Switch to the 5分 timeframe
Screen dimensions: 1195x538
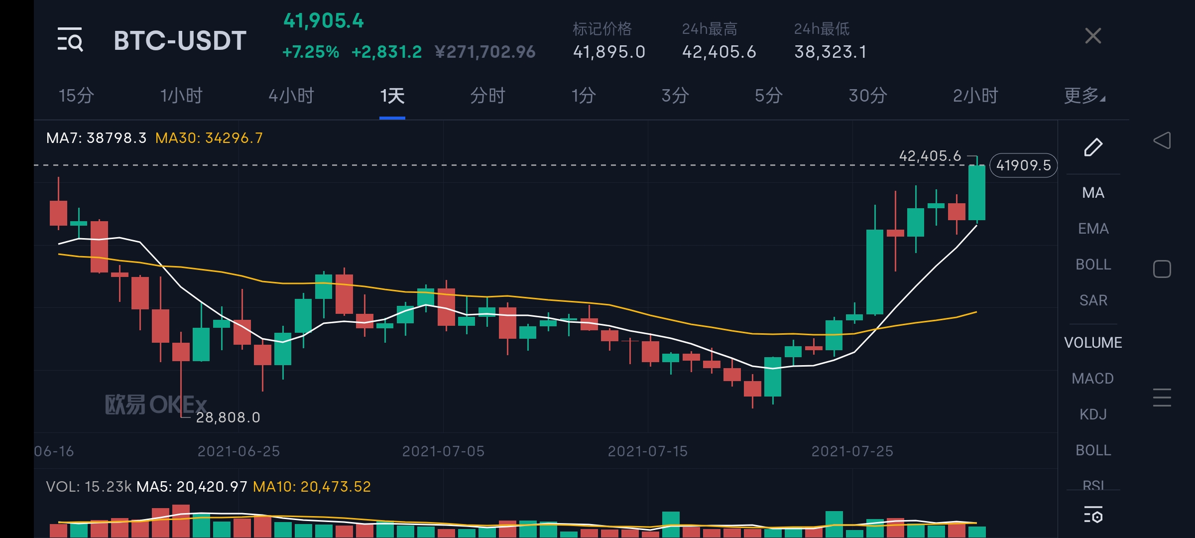pyautogui.click(x=769, y=95)
